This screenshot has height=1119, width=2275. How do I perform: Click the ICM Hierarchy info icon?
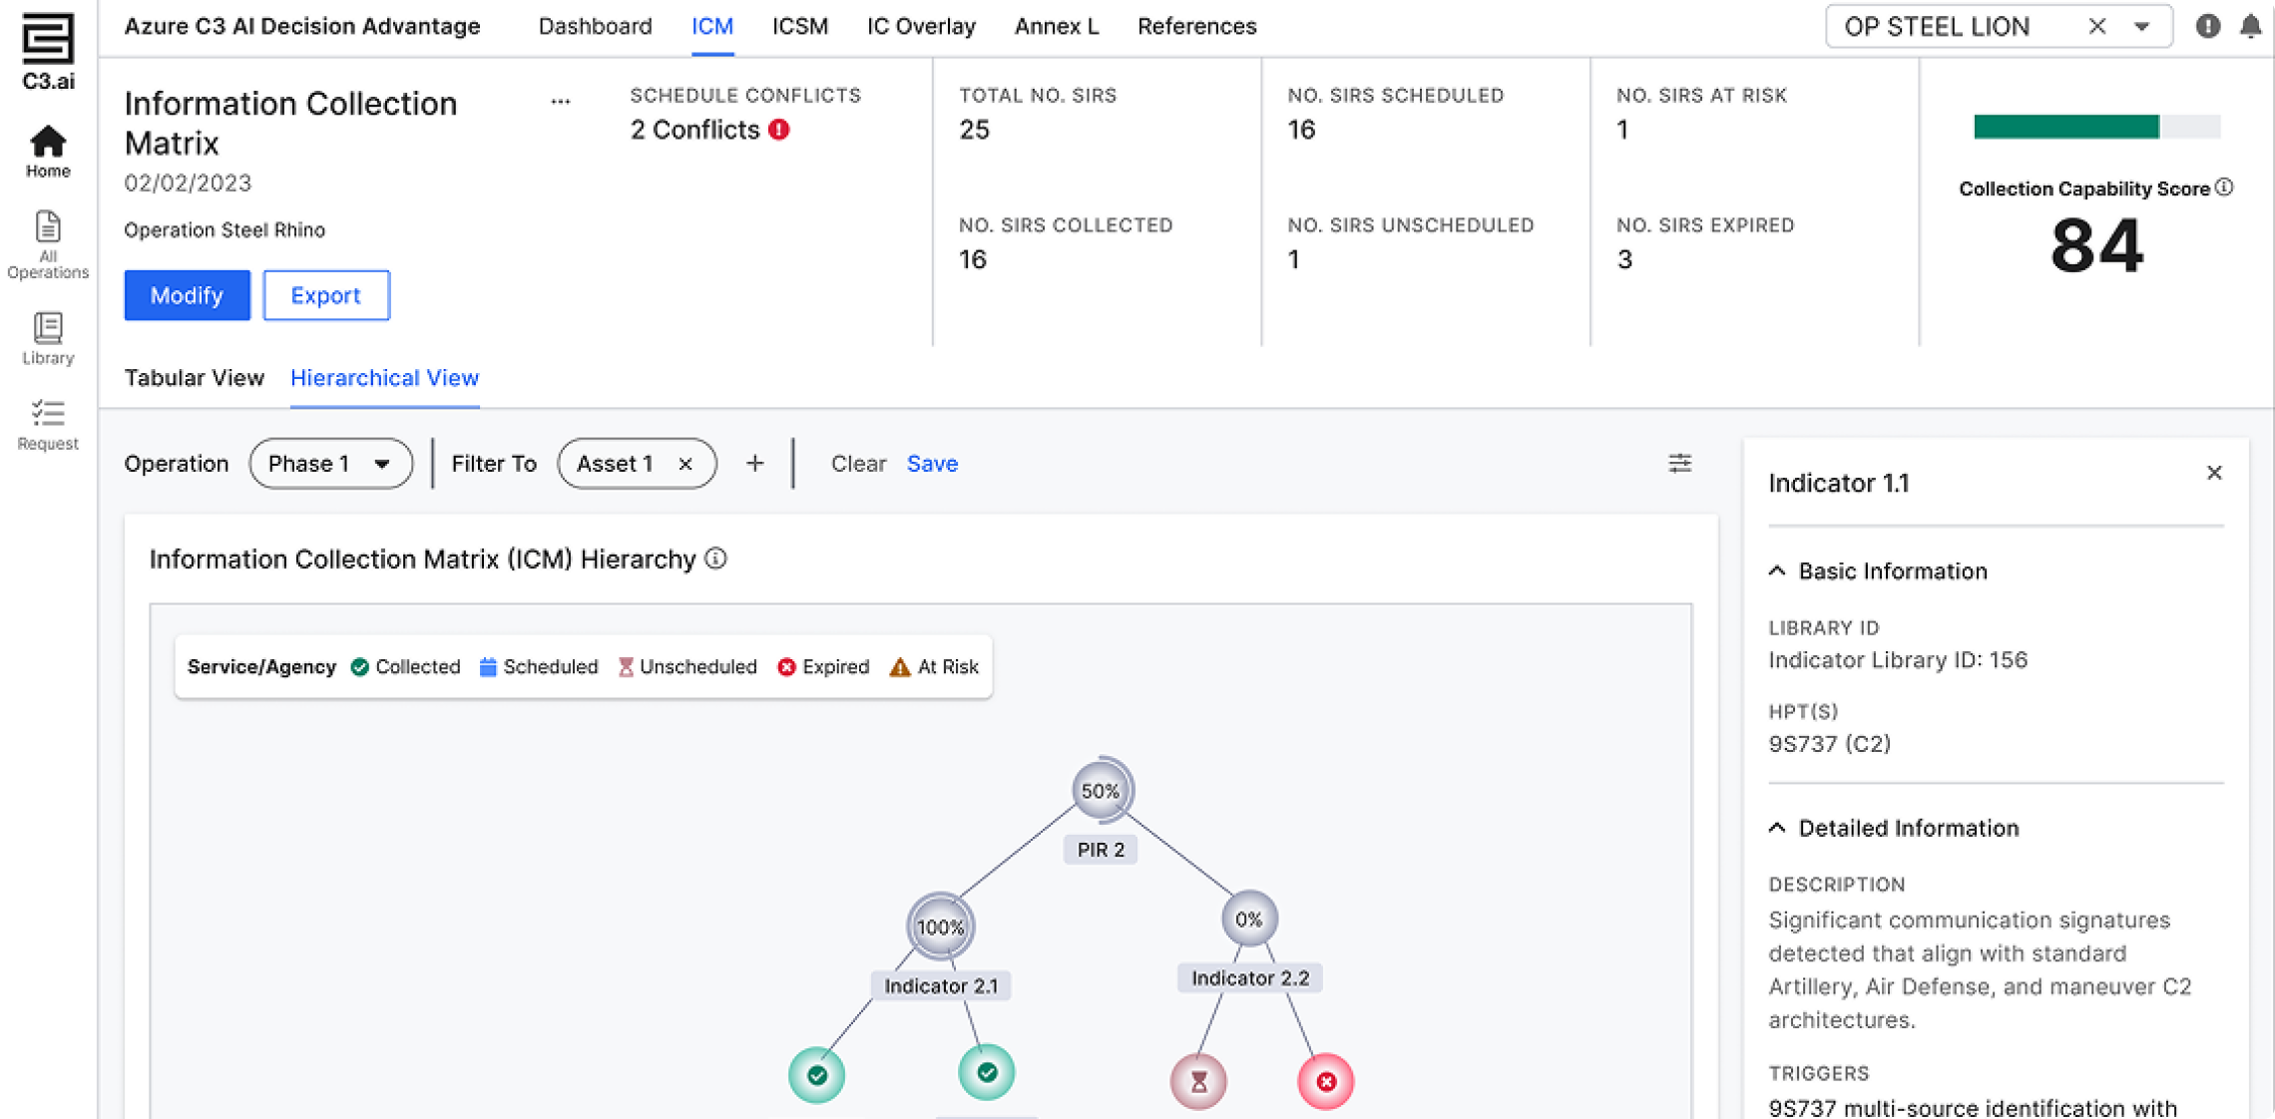click(x=716, y=559)
